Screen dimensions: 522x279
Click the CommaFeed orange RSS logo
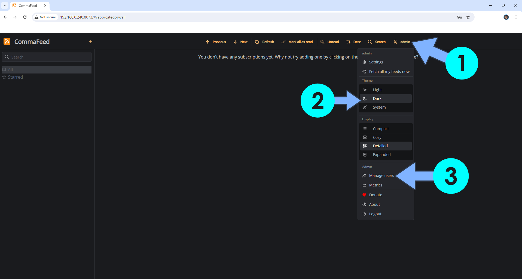[x=7, y=41]
